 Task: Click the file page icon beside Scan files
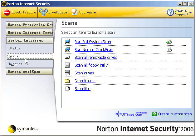click(67, 88)
